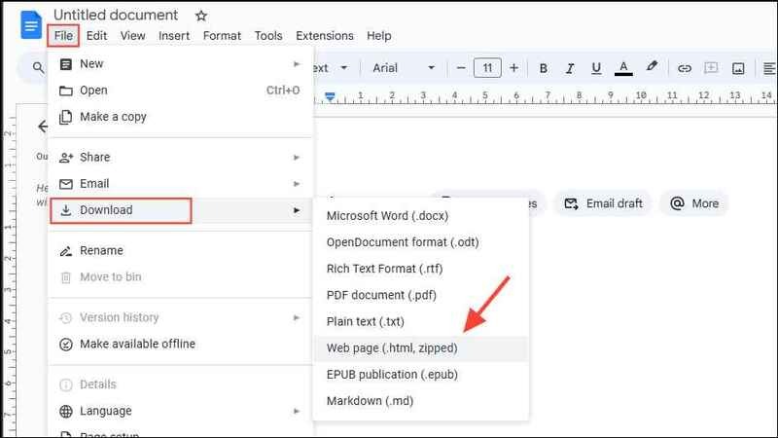Screen dimensions: 778x438
Task: Click the add comment icon
Action: pos(711,68)
